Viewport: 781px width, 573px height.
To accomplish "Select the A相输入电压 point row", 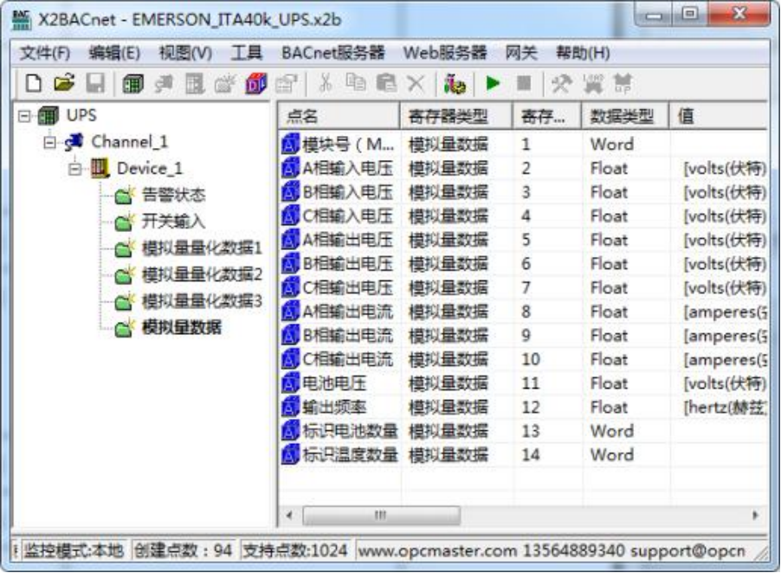I will coord(523,168).
